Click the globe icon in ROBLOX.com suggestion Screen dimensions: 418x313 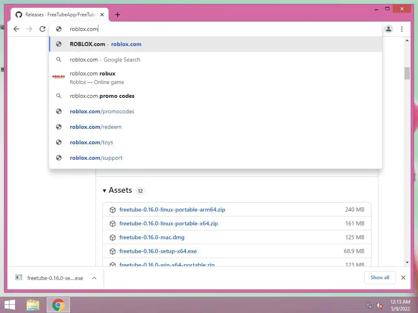59,44
